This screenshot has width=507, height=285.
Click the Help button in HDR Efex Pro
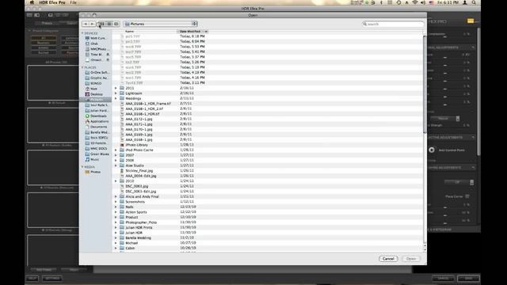(32, 278)
